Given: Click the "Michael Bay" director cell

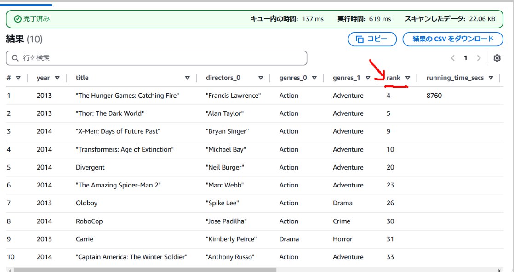Looking at the screenshot, I should coord(226,149).
